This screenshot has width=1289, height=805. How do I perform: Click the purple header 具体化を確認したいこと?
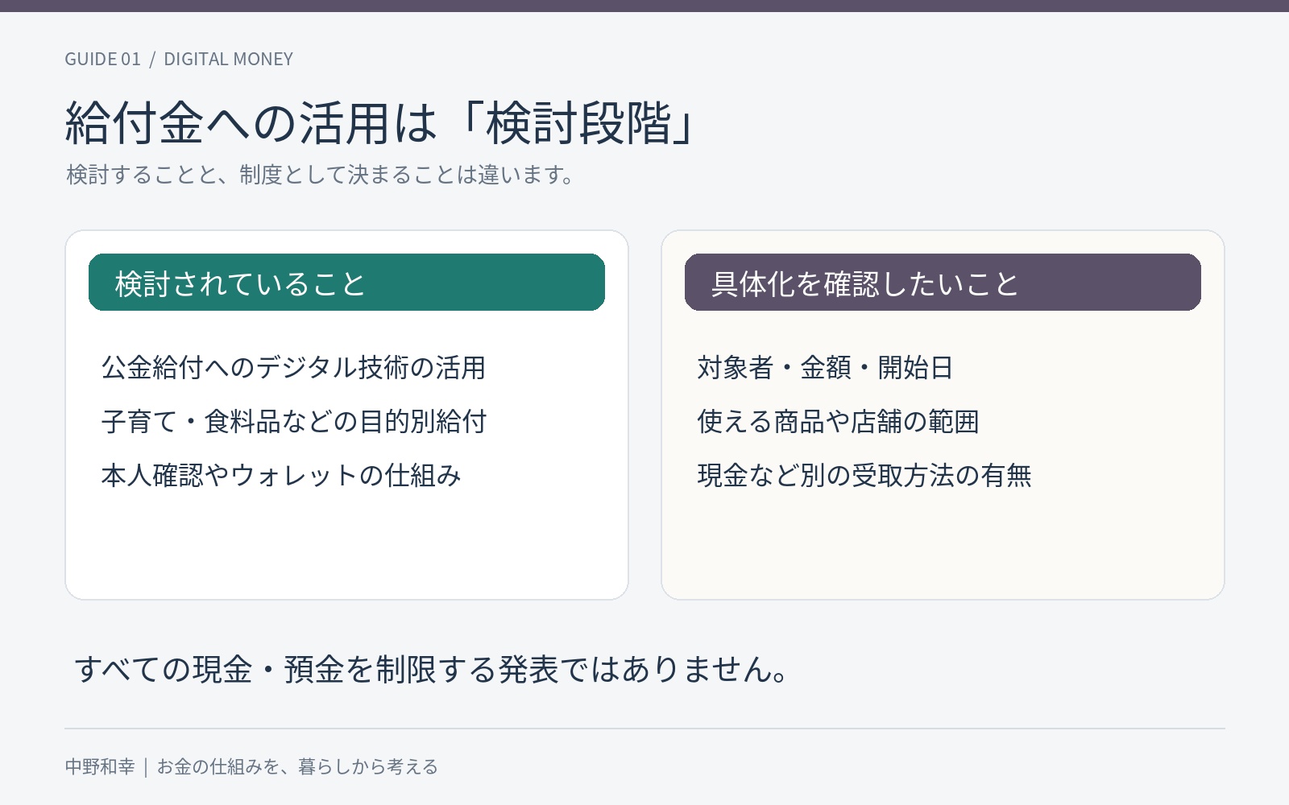point(943,283)
